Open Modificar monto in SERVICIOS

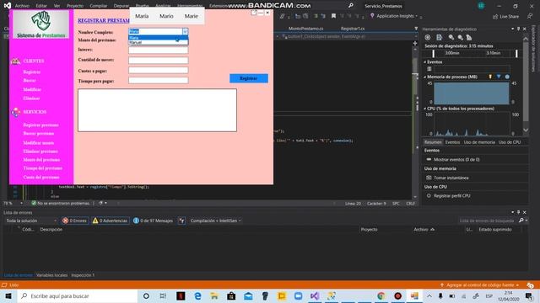coord(39,143)
